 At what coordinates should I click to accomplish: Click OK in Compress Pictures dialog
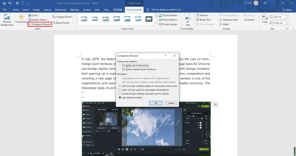156,103
